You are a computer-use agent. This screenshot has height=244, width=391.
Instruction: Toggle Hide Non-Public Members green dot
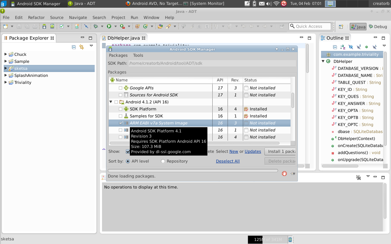(367, 47)
